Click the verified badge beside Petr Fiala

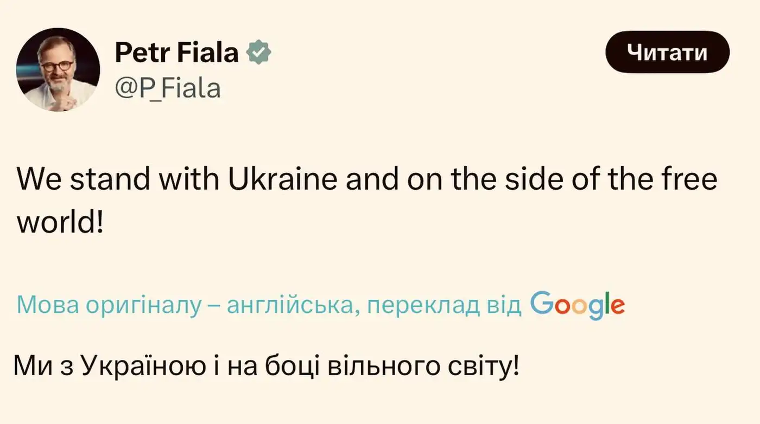(259, 53)
